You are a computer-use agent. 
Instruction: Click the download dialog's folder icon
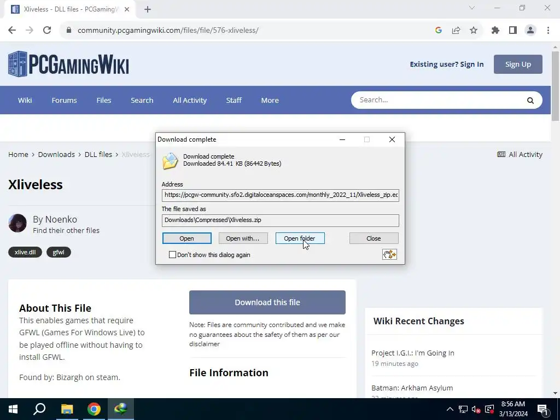(x=170, y=161)
